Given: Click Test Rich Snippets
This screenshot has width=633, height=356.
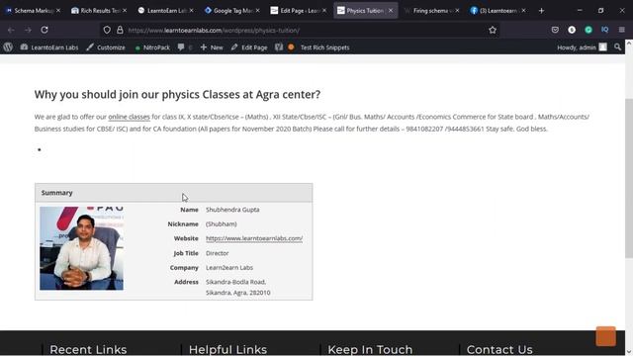Looking at the screenshot, I should (324, 47).
